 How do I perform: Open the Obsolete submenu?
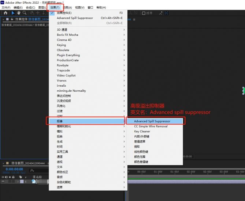point(88,50)
